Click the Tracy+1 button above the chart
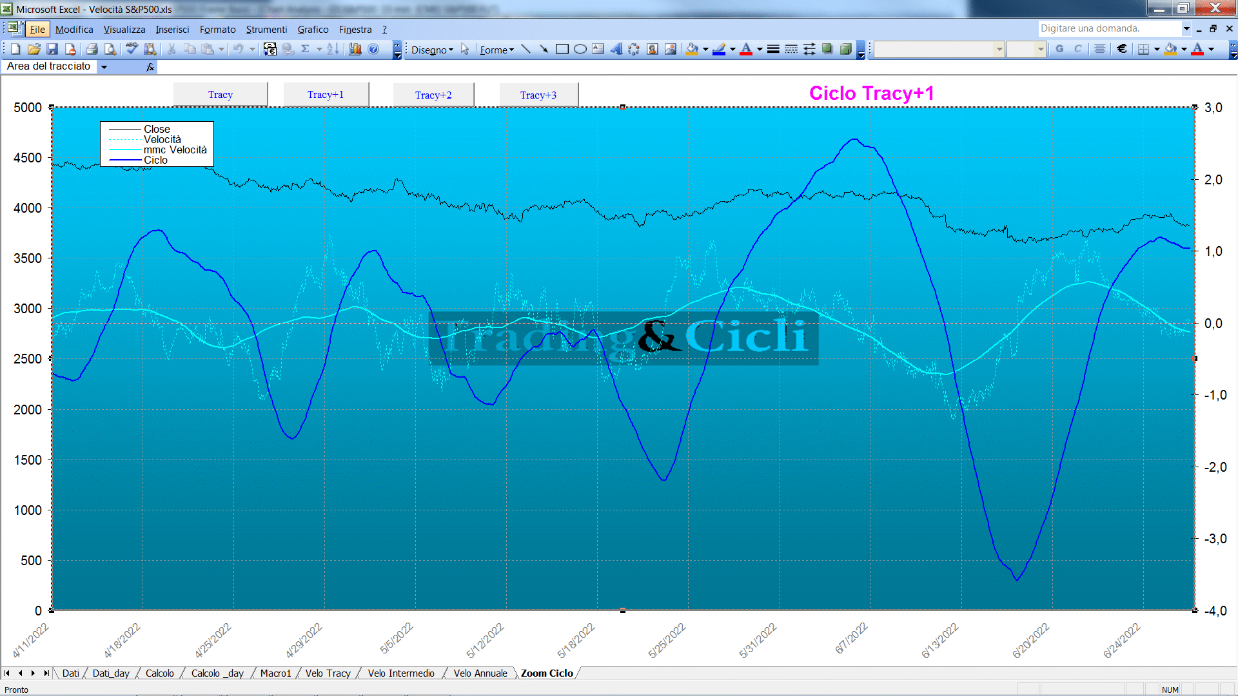 click(326, 94)
